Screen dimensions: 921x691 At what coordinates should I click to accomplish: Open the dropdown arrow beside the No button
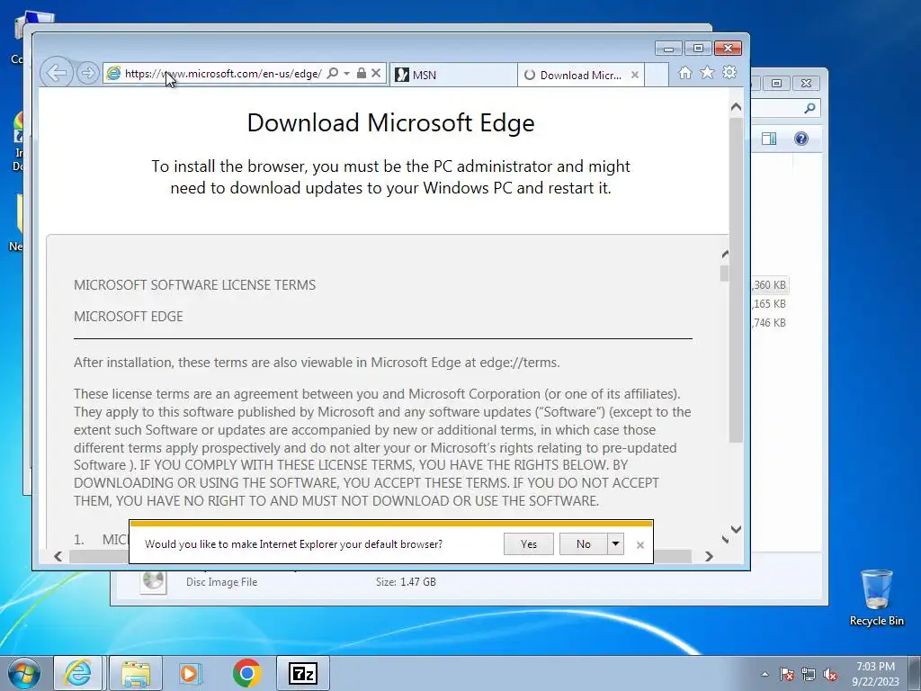tap(615, 544)
